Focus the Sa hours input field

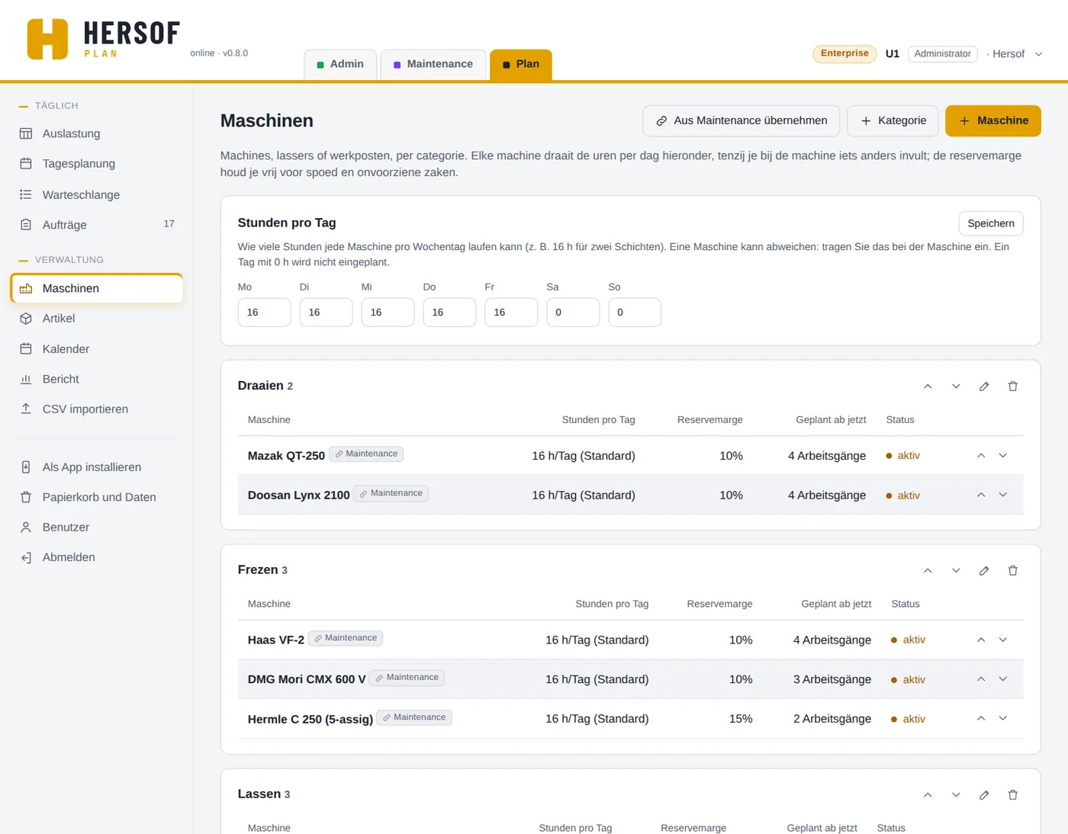[573, 313]
